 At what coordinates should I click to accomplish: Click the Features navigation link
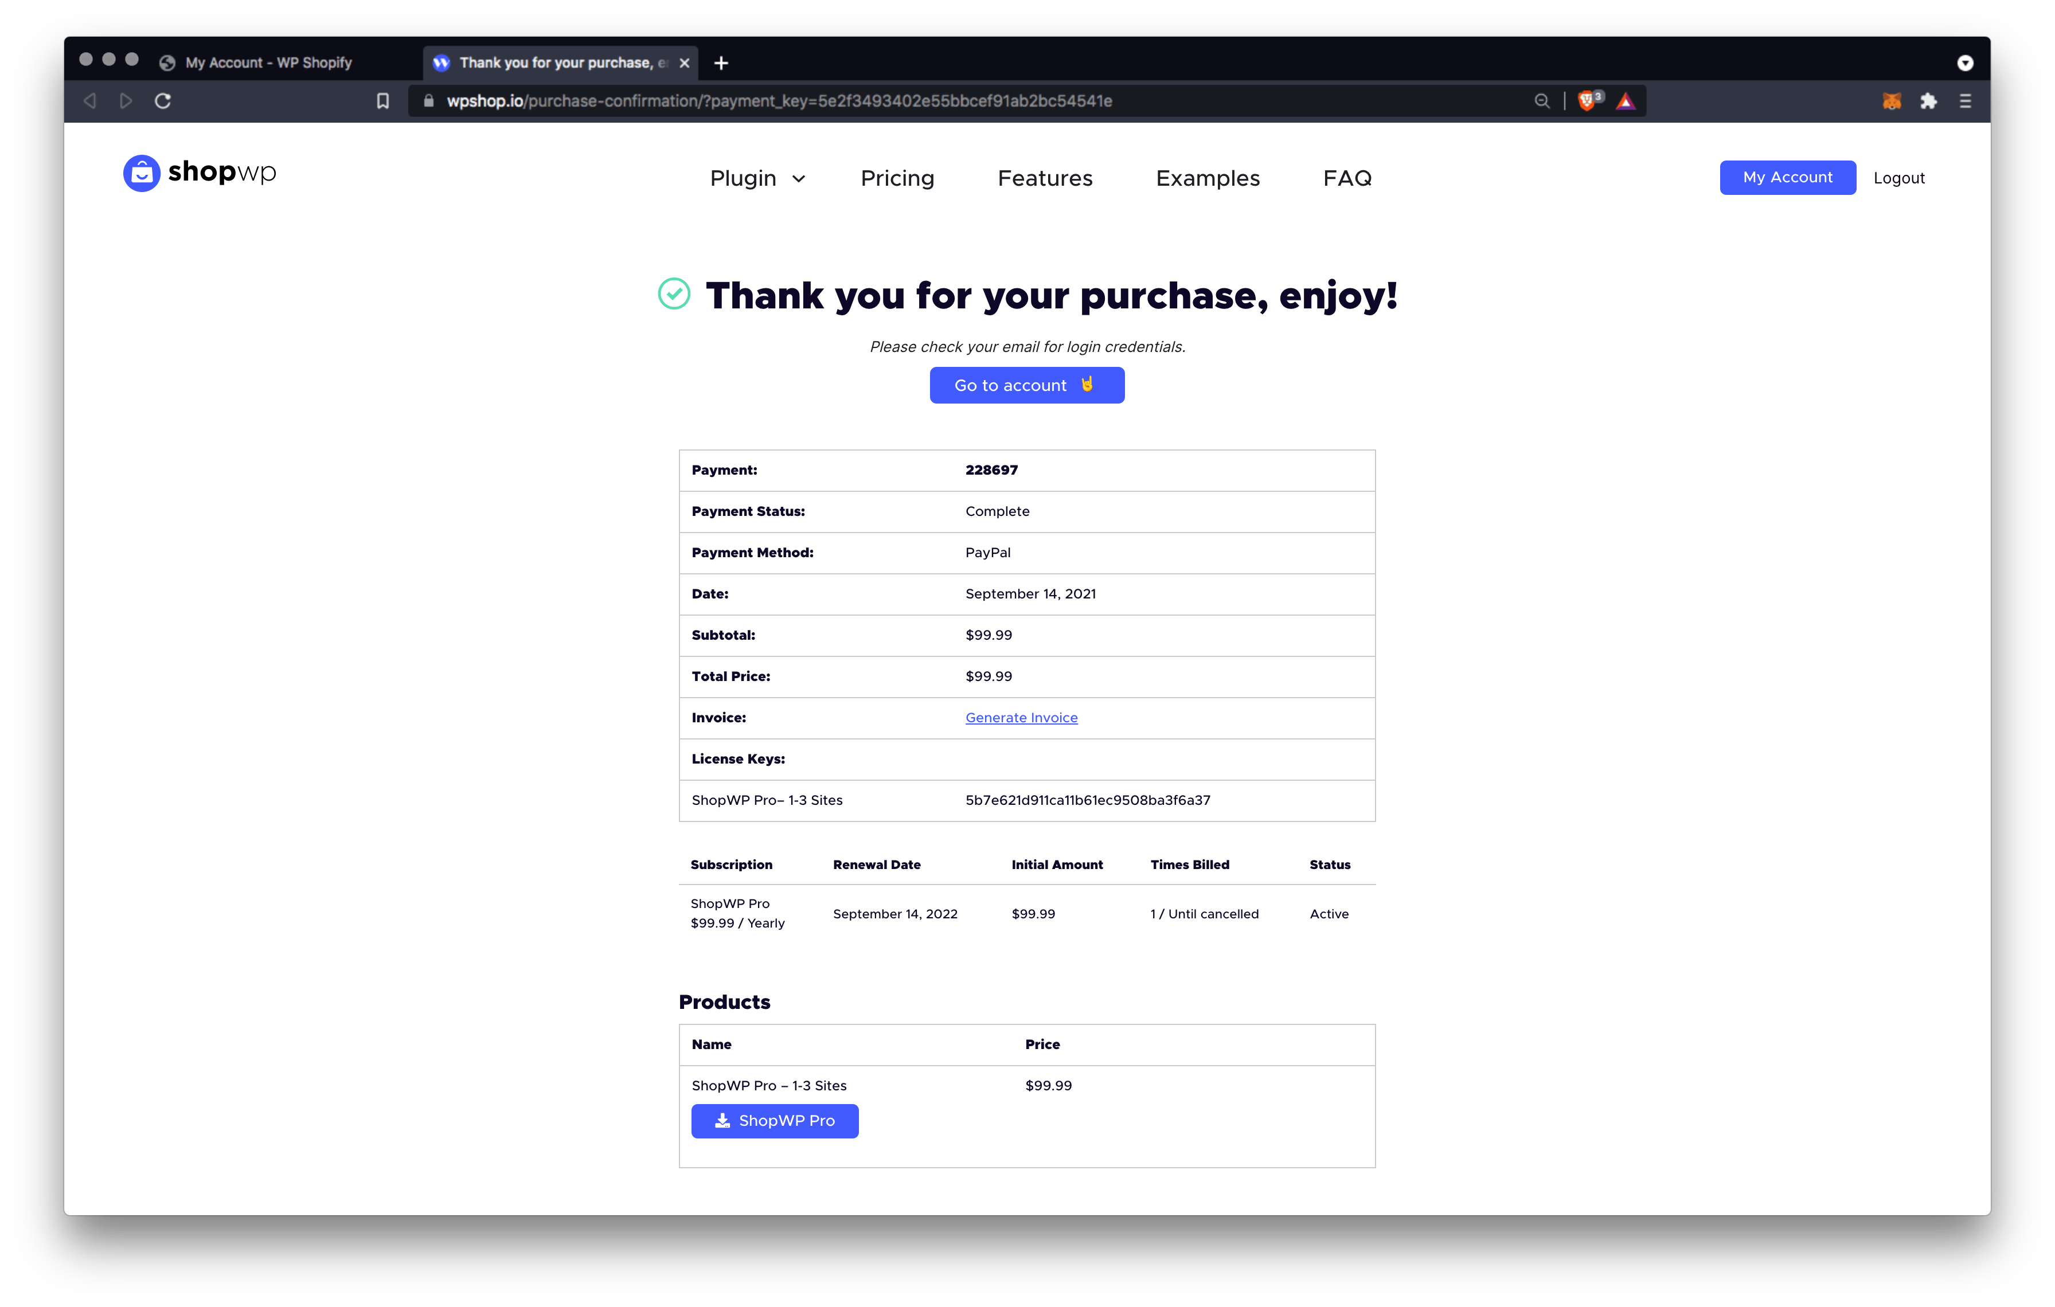point(1045,177)
